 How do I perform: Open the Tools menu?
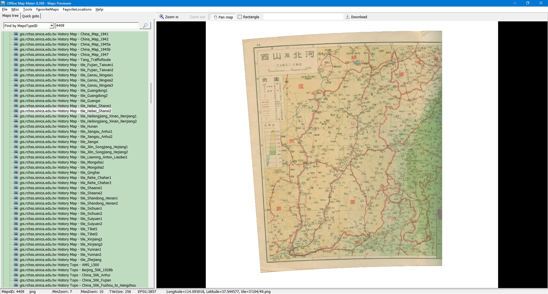click(28, 9)
